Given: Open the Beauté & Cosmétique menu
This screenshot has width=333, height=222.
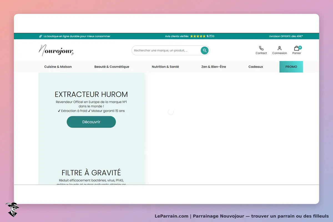Looking at the screenshot, I should [112, 67].
